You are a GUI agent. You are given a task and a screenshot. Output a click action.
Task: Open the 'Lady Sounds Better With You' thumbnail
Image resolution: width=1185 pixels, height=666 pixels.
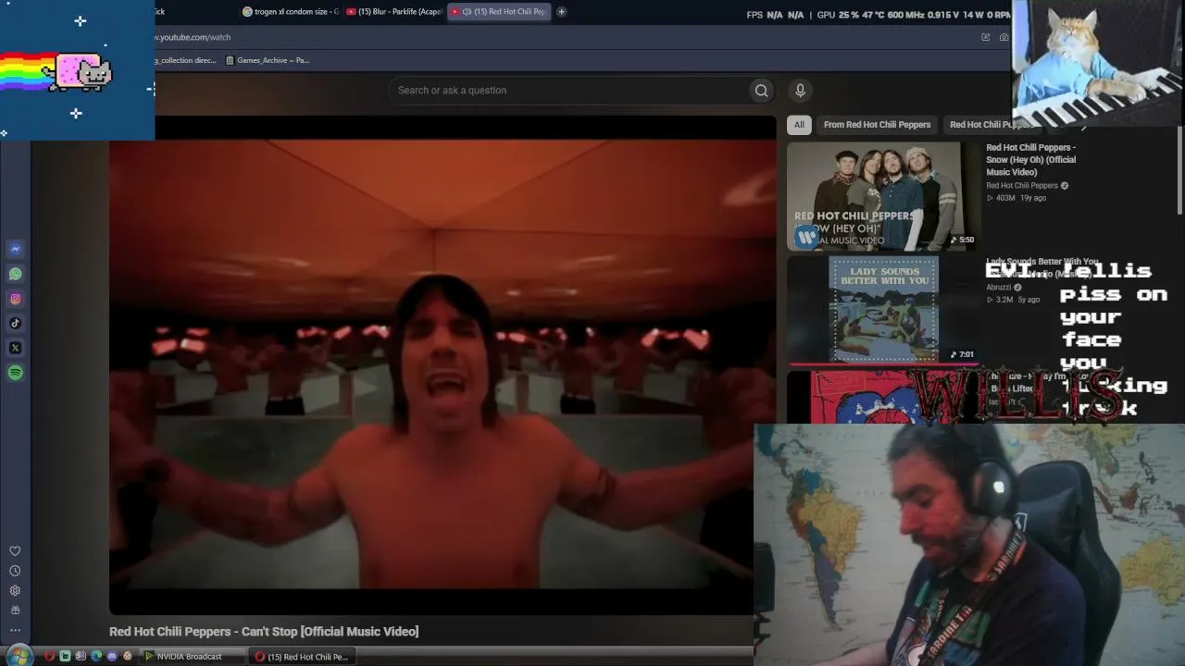tap(882, 309)
